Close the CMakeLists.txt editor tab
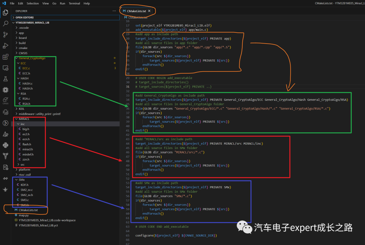Screen dimensions: 365x245 pyautogui.click(x=149, y=11)
